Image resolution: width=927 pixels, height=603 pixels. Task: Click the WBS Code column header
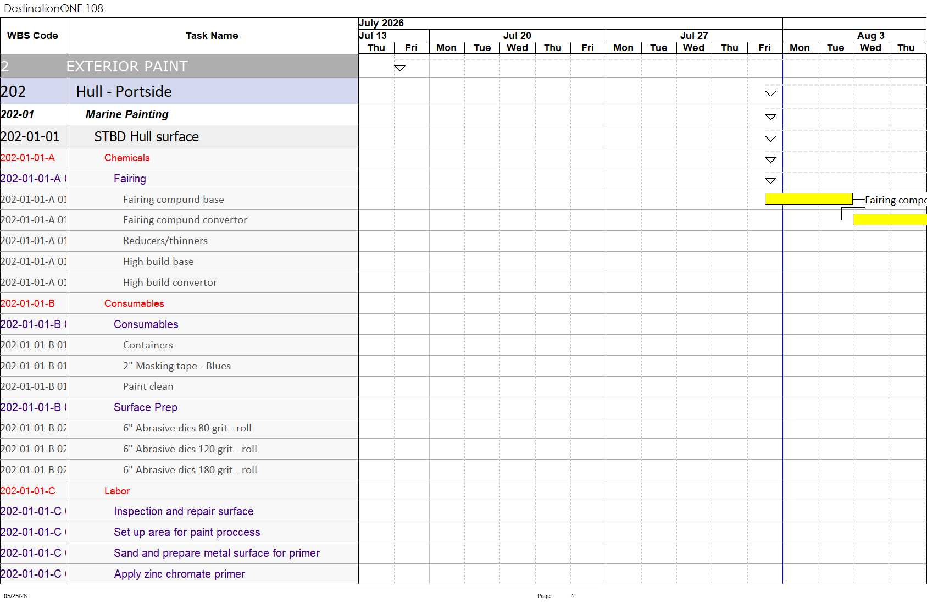tap(33, 36)
